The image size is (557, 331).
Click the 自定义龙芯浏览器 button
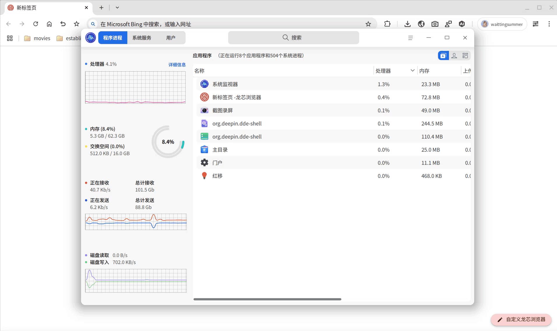(521, 320)
